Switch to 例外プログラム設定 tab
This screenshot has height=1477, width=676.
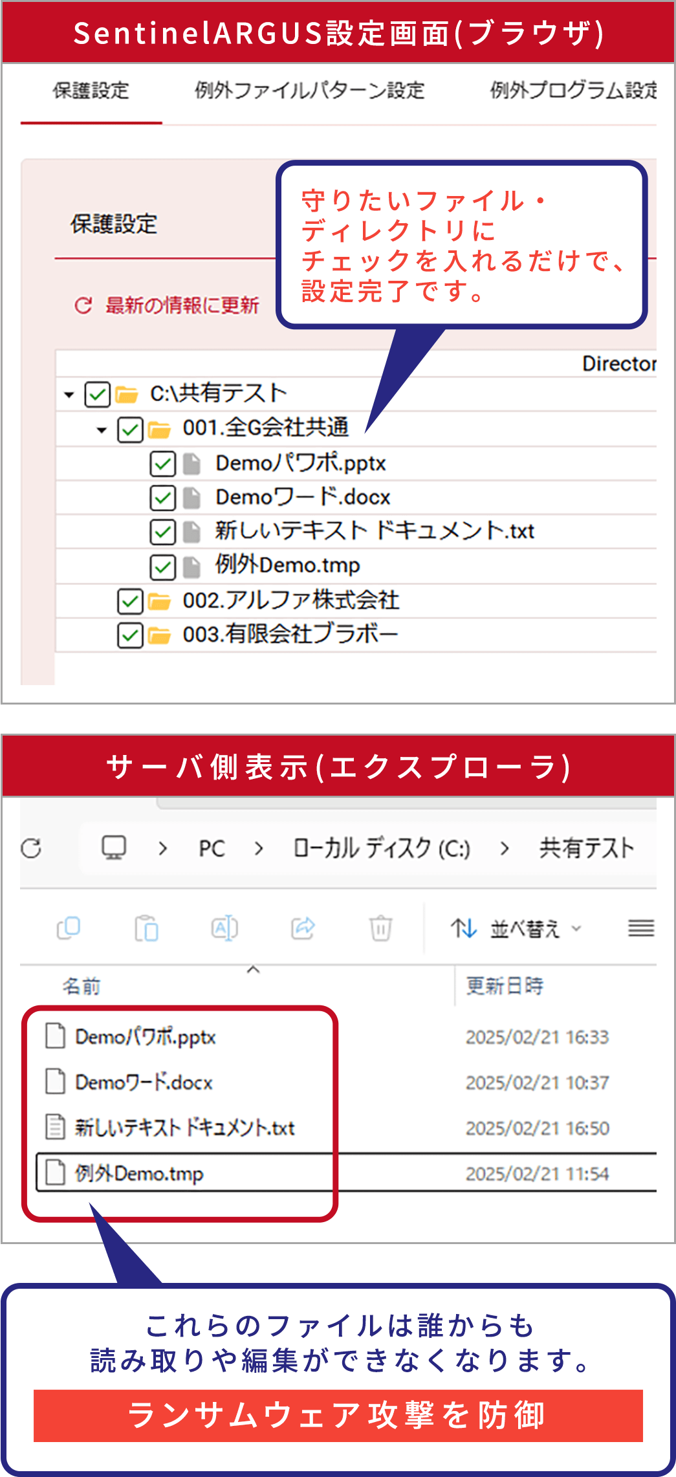[573, 91]
